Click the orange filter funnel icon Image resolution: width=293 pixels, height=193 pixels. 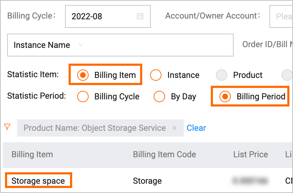(x=7, y=127)
